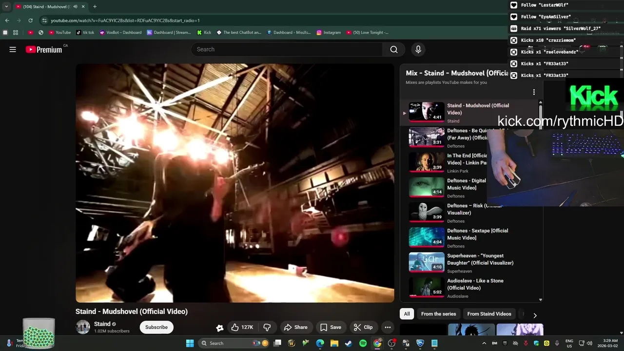
Task: Open World of Warcraft icon in taskbar
Action: tap(292, 343)
